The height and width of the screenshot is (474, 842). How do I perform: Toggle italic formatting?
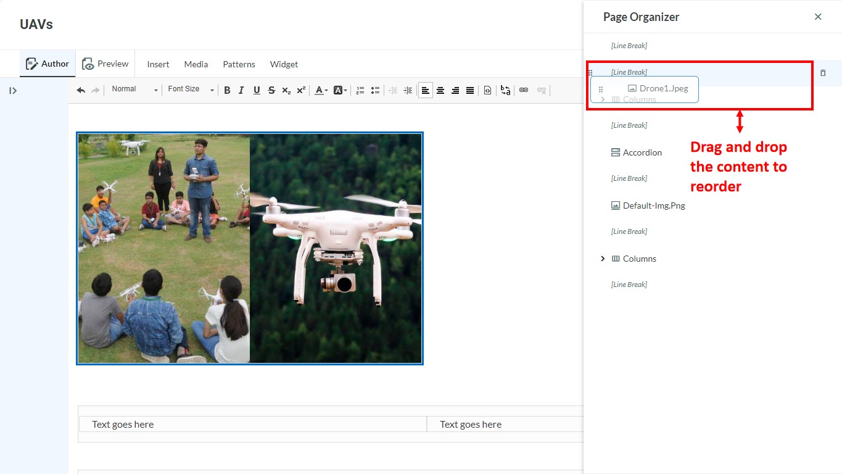[241, 90]
